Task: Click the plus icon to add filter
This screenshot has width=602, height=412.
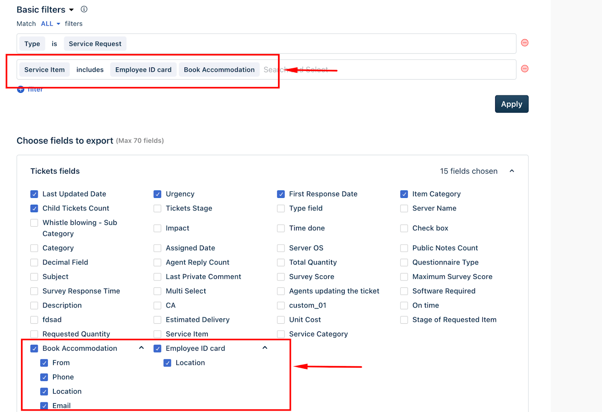Action: [21, 90]
